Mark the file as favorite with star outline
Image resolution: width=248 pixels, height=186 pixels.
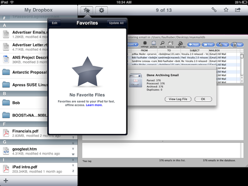[226, 10]
